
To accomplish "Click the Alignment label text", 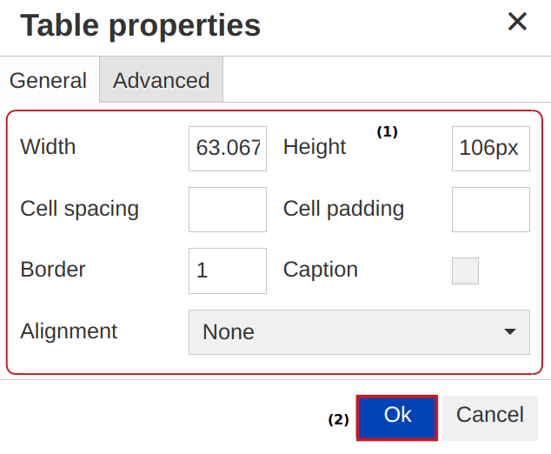I will point(69,331).
